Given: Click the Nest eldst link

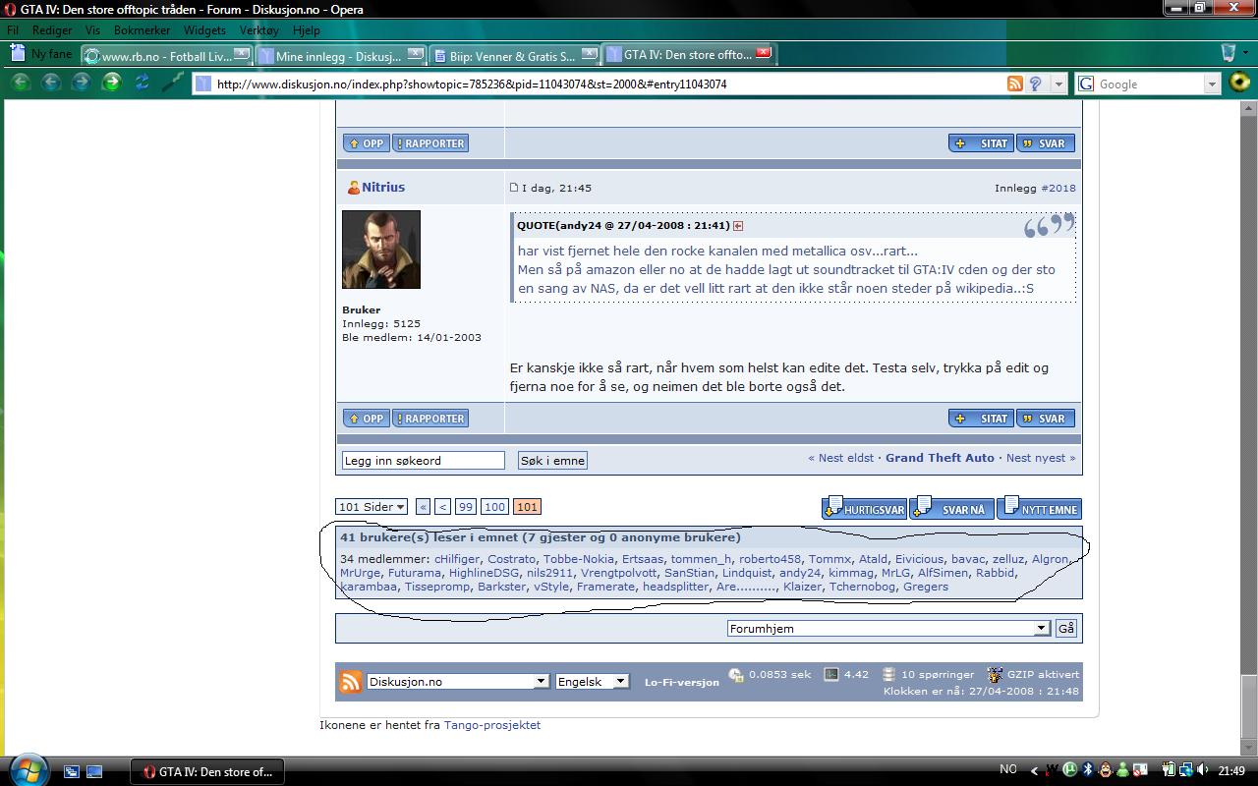Looking at the screenshot, I should click(841, 458).
